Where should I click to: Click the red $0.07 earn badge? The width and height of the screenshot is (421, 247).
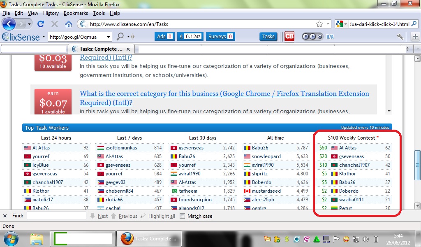point(53,102)
